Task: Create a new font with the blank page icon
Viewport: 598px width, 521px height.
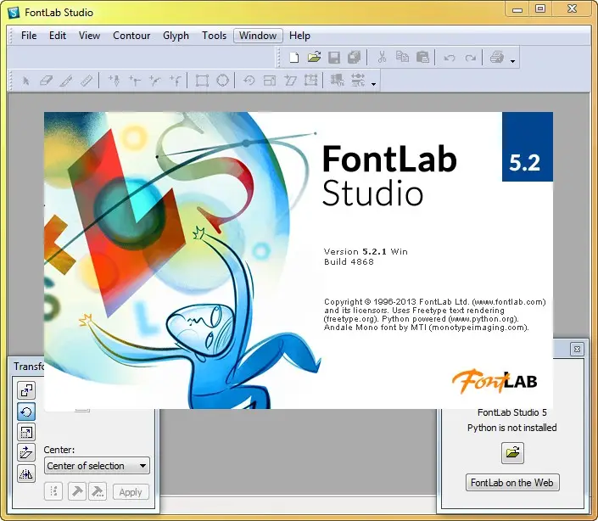Action: click(293, 58)
